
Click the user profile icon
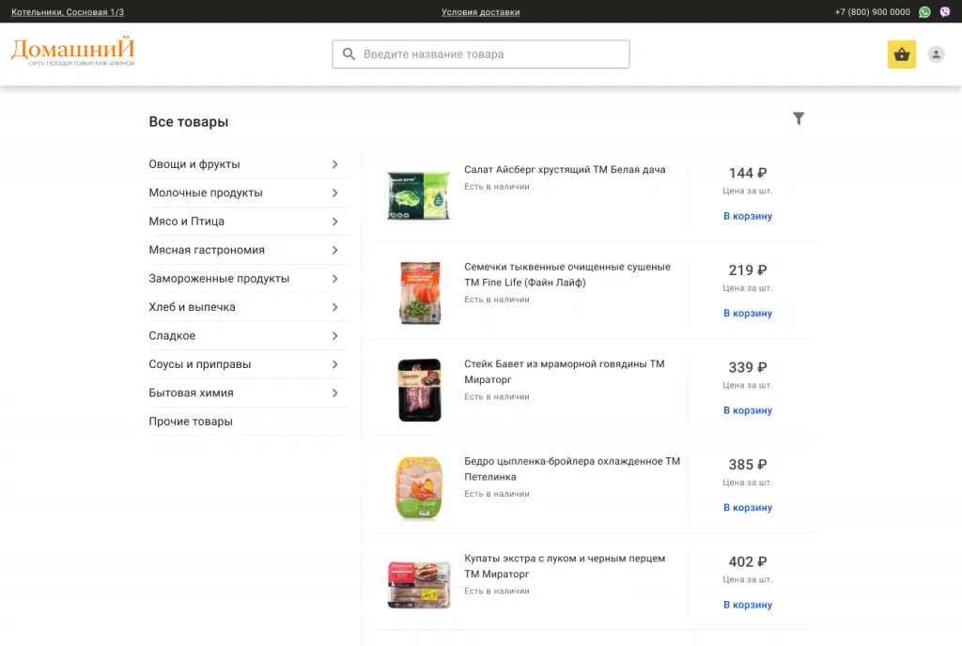(936, 54)
